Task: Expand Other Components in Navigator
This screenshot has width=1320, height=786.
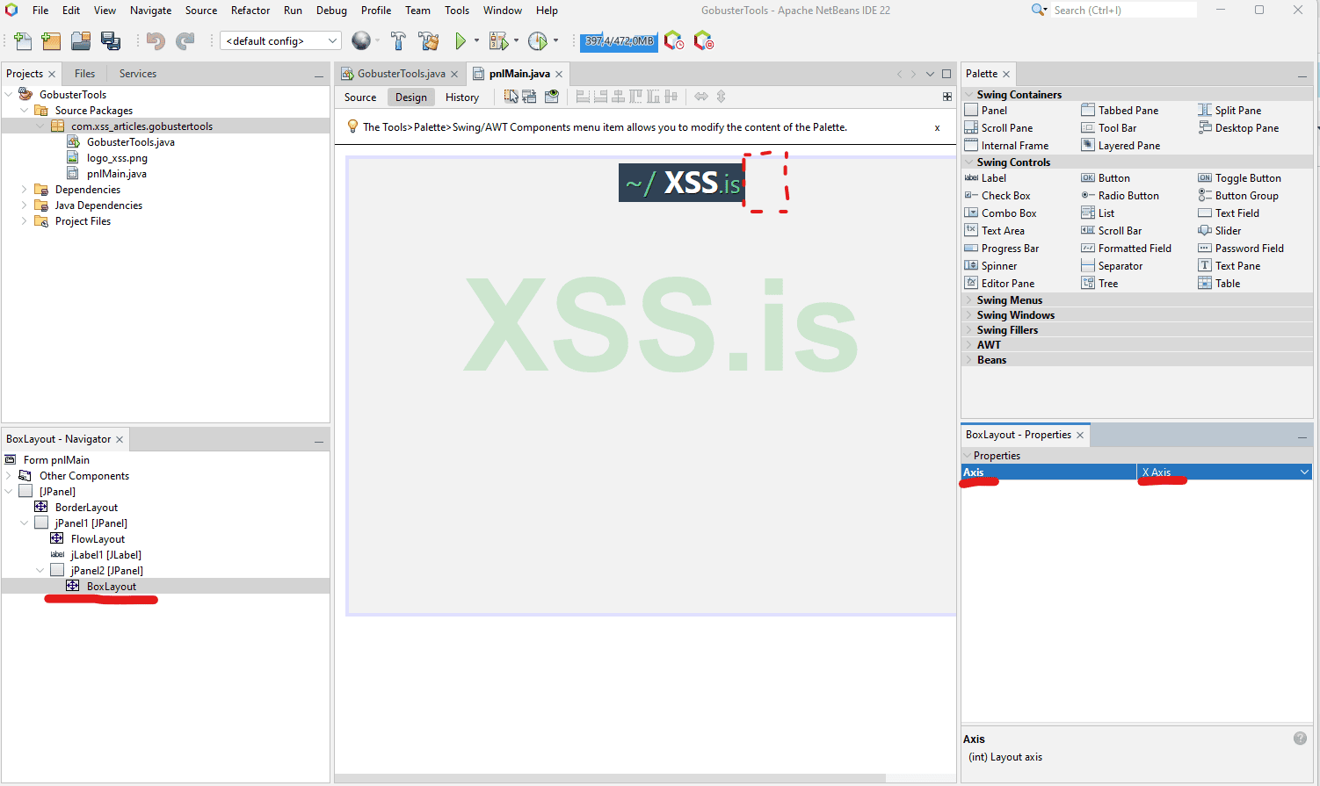Action: coord(9,476)
